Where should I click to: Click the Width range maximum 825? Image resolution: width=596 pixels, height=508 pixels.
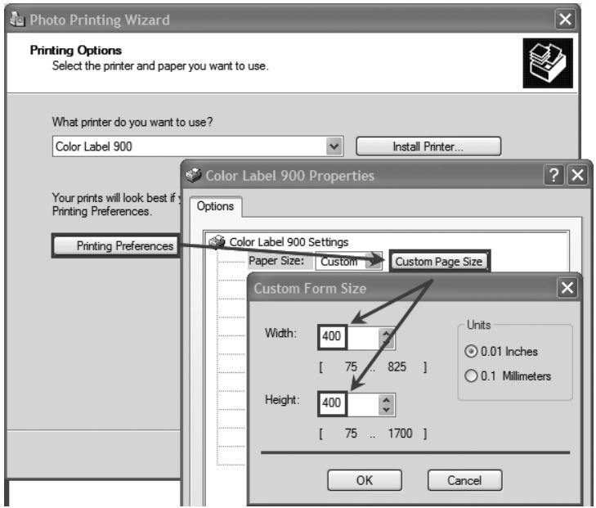[397, 367]
